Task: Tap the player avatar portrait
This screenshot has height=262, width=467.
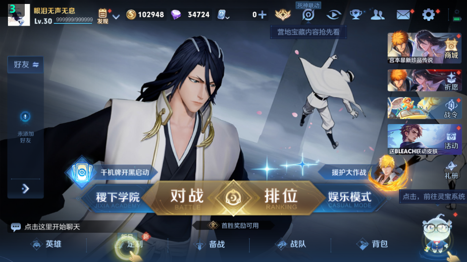Action: pyautogui.click(x=19, y=15)
